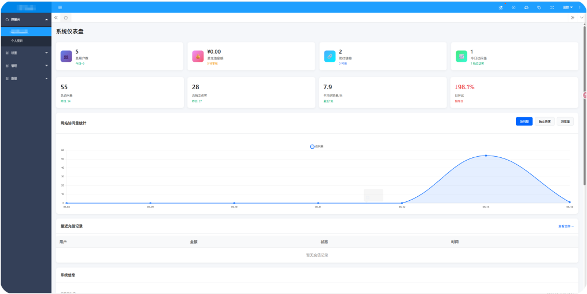Toggle the sidebar with the hamburger menu icon
The height and width of the screenshot is (294, 587).
60,7
